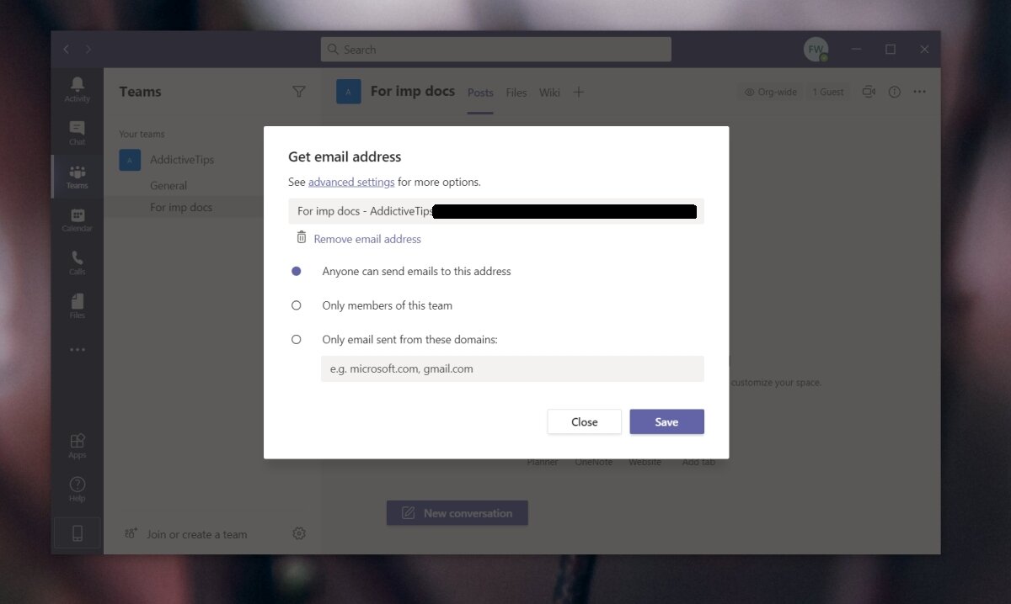Select Only email sent from these domains

(x=296, y=339)
